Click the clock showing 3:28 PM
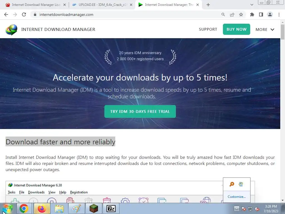285x214 pixels. point(271,208)
